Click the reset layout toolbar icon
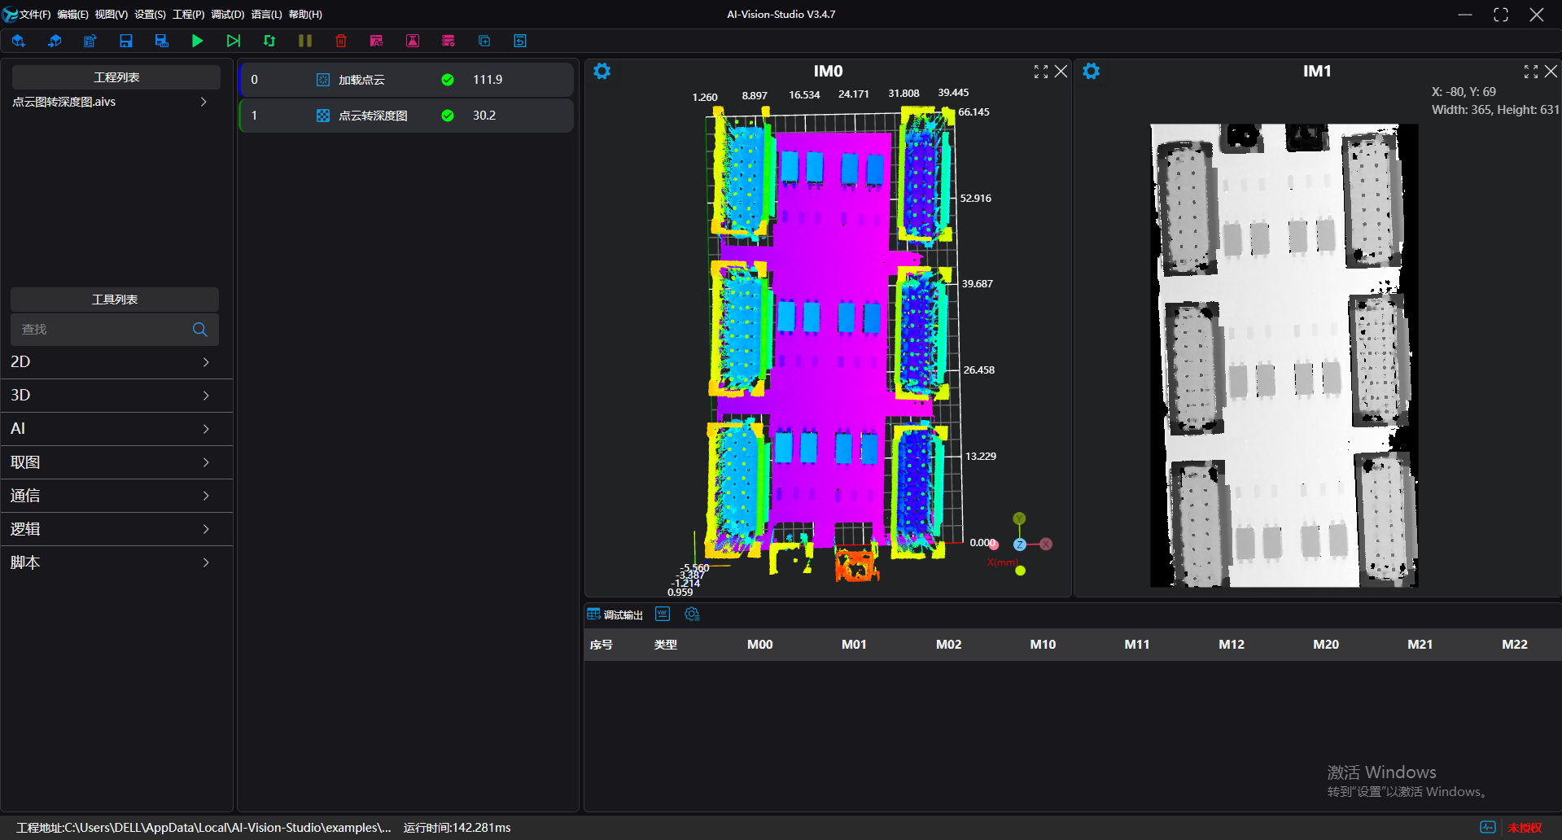Screen dimensions: 1562x840 coord(520,41)
